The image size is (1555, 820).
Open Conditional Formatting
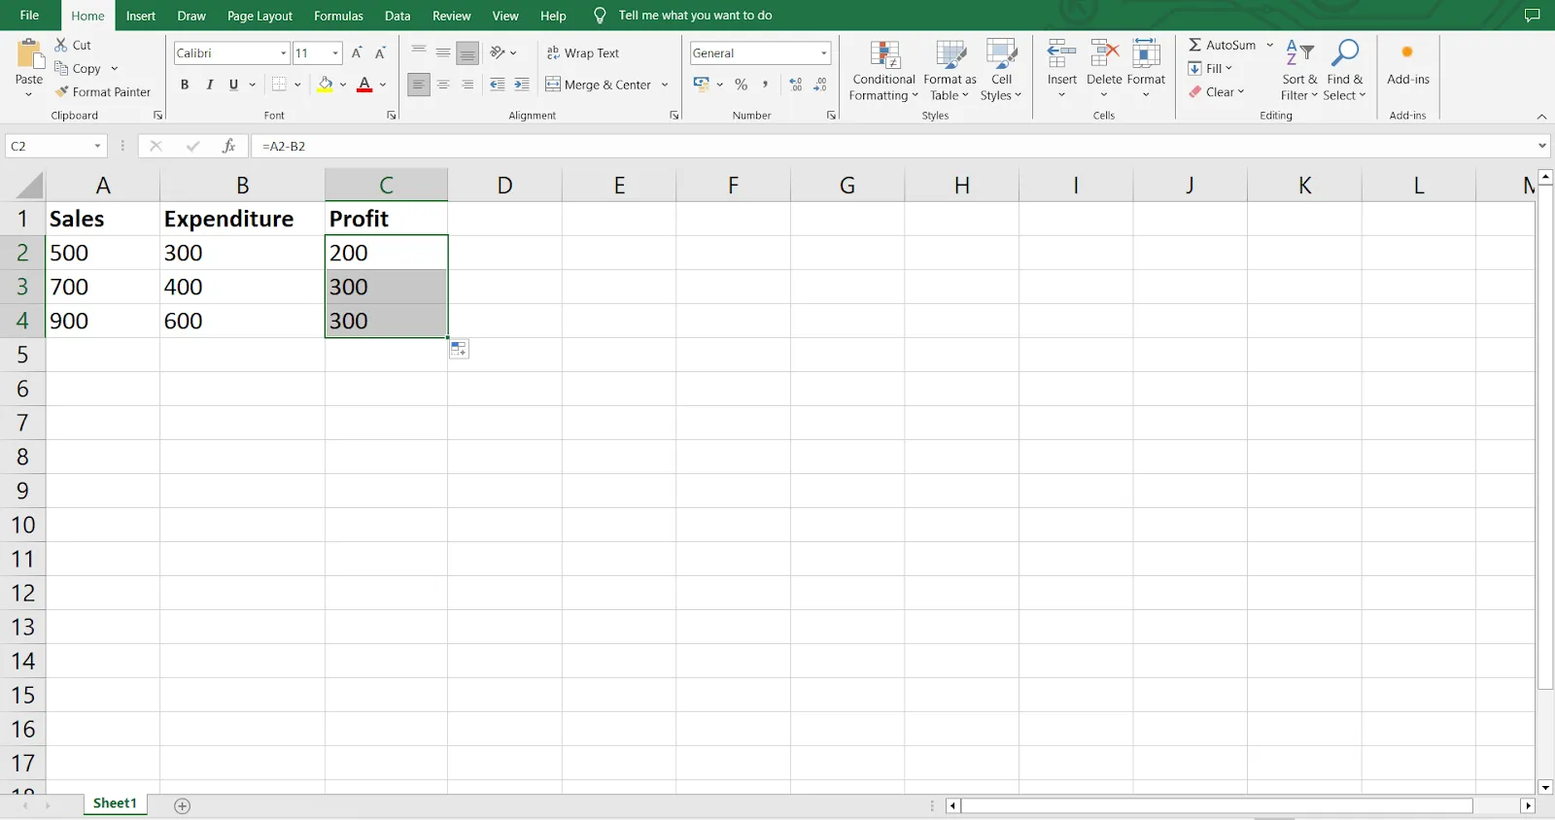883,70
